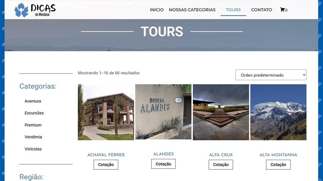This screenshot has height=181, width=323.
Task: Select the TOURS navigation tab
Action: click(233, 10)
